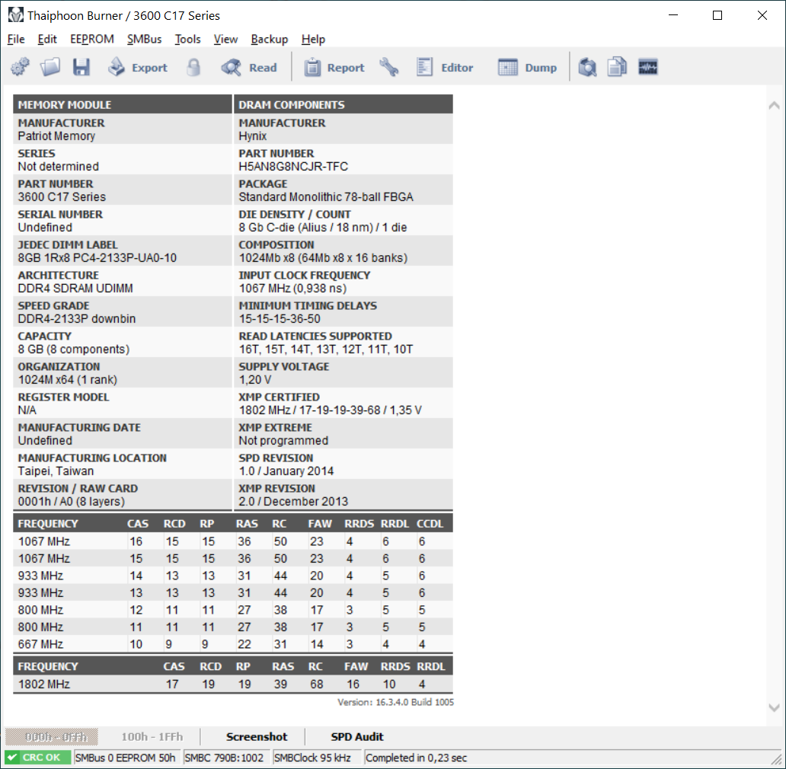Click '8 Gb C-die (Alius / 18 nm) / 1 die'
This screenshot has width=786, height=769.
pos(323,228)
